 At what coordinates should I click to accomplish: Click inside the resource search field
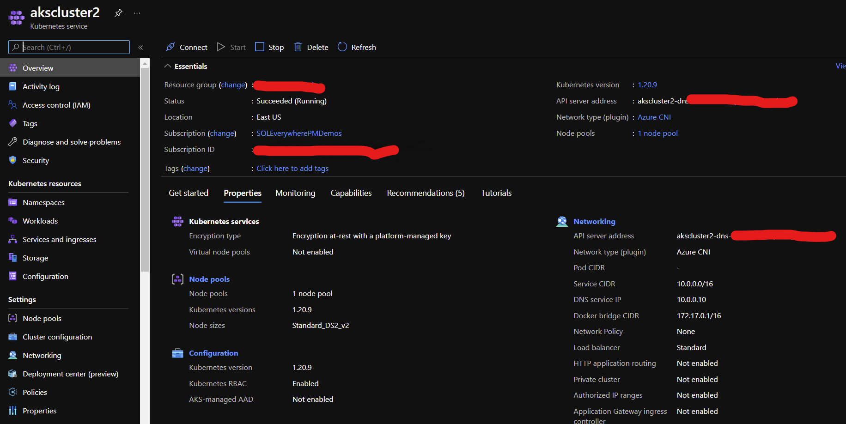click(69, 47)
